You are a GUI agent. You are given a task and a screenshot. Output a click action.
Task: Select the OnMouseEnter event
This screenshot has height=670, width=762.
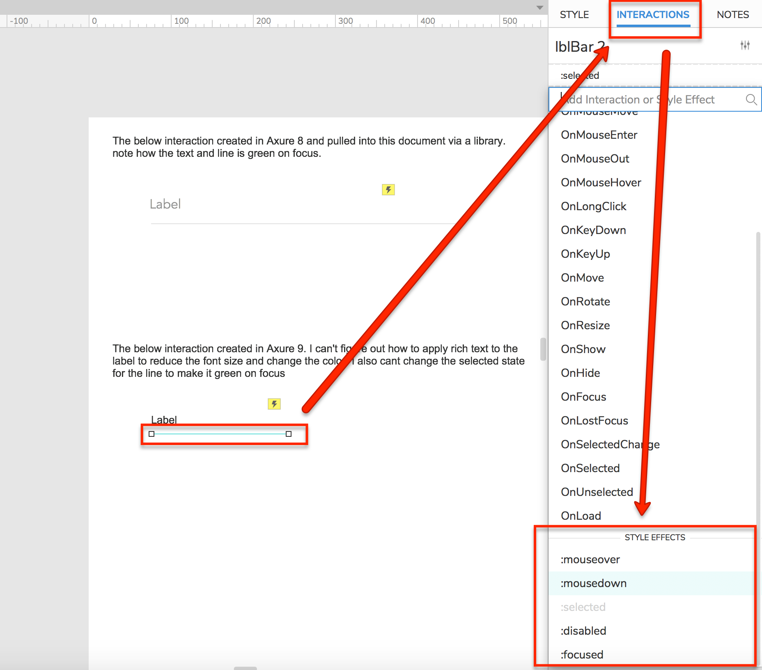click(x=599, y=135)
